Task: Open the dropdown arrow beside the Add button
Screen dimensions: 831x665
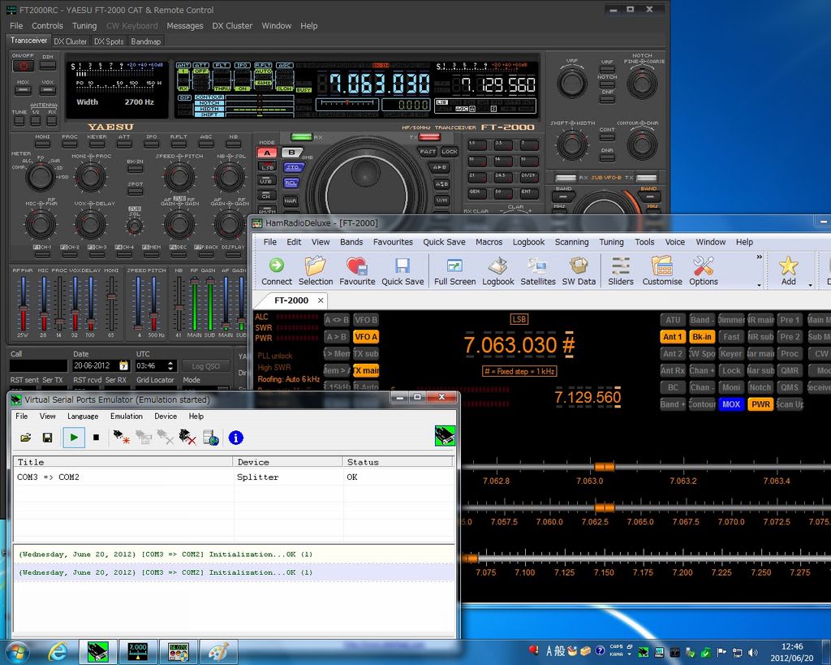Action: click(811, 285)
